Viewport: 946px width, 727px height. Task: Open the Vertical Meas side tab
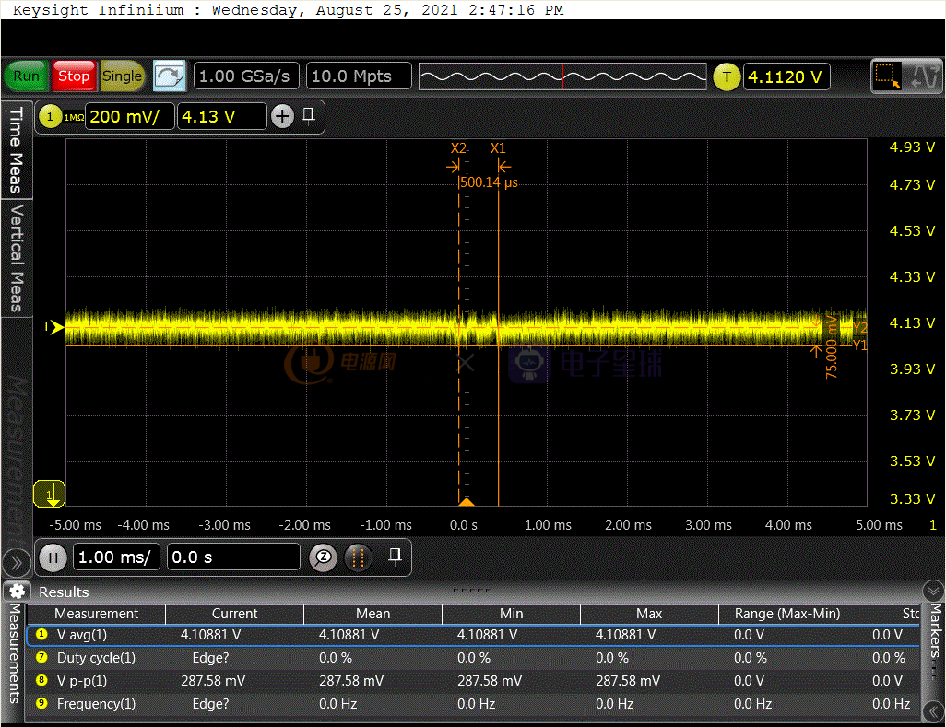(x=16, y=258)
